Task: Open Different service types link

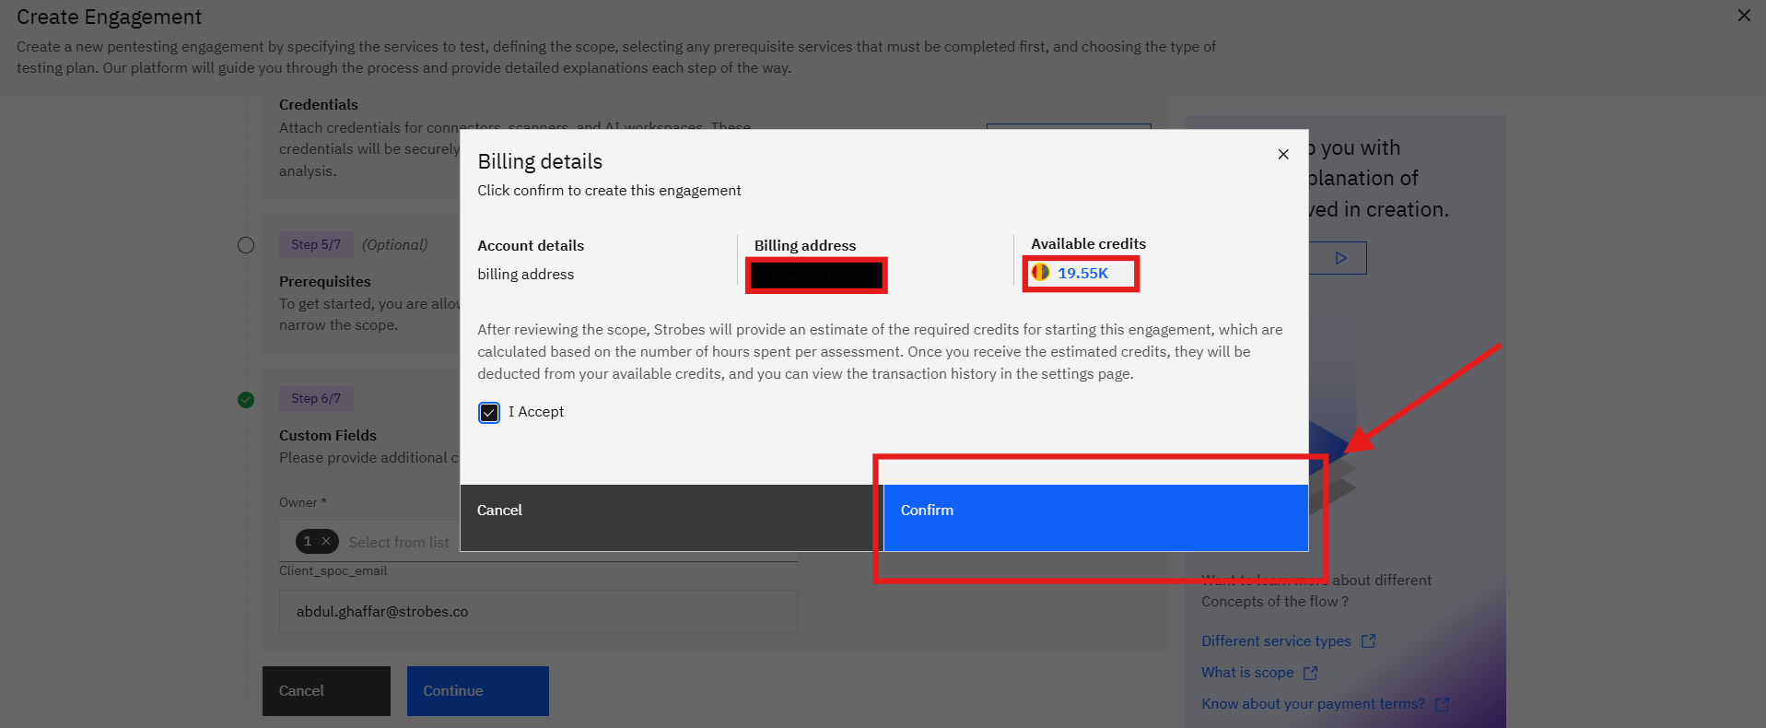Action: click(x=1276, y=640)
